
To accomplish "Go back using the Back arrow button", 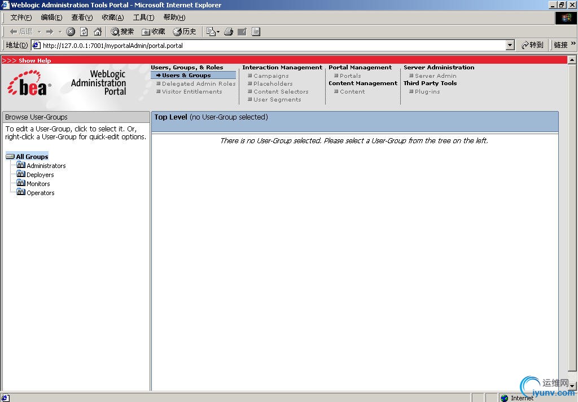I will tap(21, 32).
